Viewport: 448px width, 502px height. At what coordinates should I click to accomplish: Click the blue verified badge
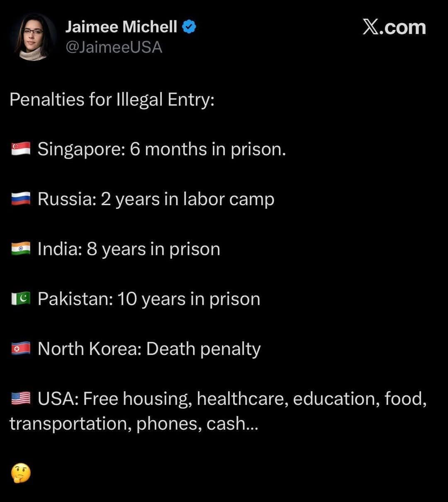point(189,27)
